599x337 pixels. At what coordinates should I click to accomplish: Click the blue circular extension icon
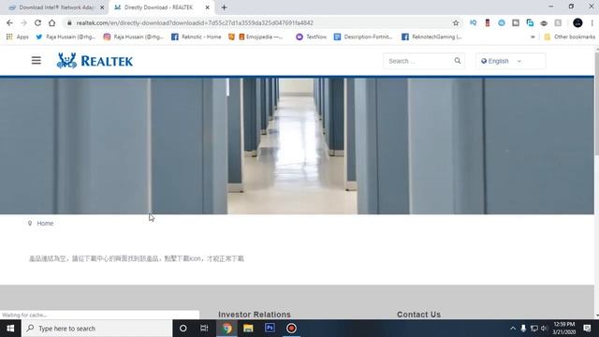[502, 22]
